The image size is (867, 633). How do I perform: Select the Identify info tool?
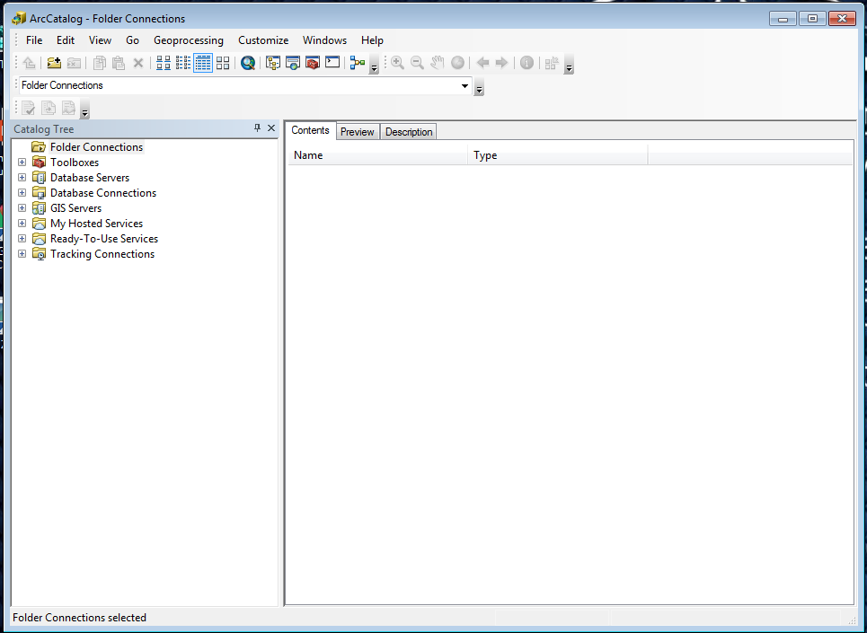coord(526,63)
